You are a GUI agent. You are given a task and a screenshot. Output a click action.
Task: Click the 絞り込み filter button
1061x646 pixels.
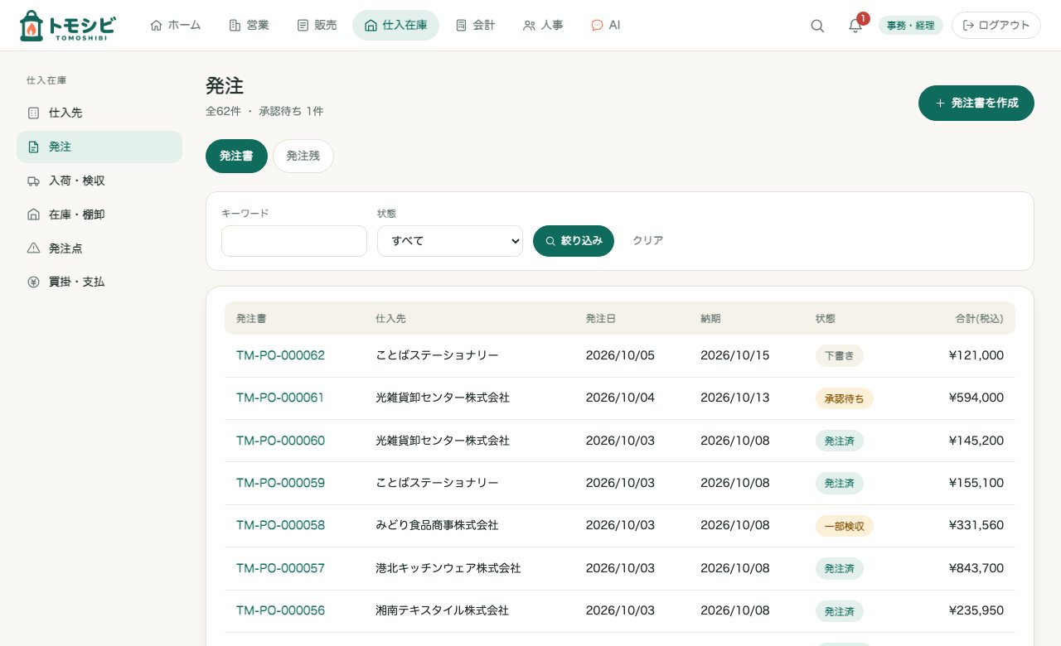[574, 241]
